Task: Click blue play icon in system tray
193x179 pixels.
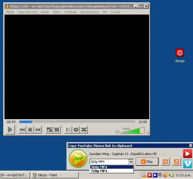Action: 155,175
